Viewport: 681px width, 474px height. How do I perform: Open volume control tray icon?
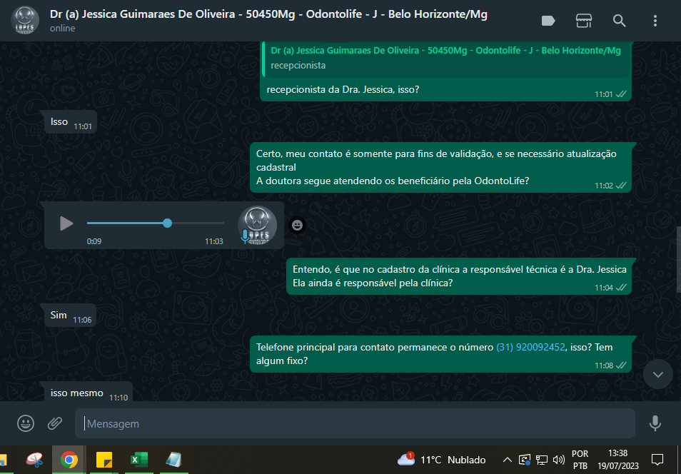pos(559,460)
